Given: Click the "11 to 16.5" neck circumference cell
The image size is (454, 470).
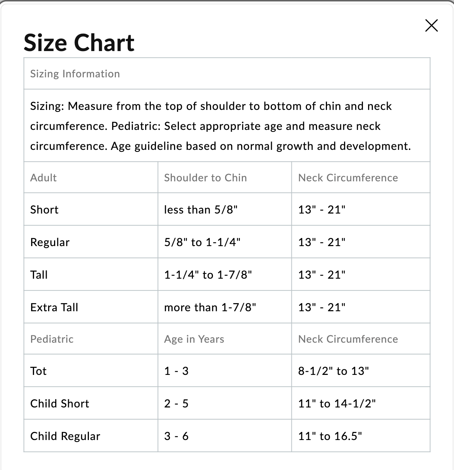Looking at the screenshot, I should (330, 436).
